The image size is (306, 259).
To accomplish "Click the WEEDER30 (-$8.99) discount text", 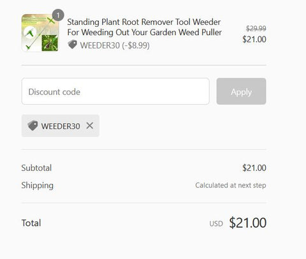I will coord(115,45).
